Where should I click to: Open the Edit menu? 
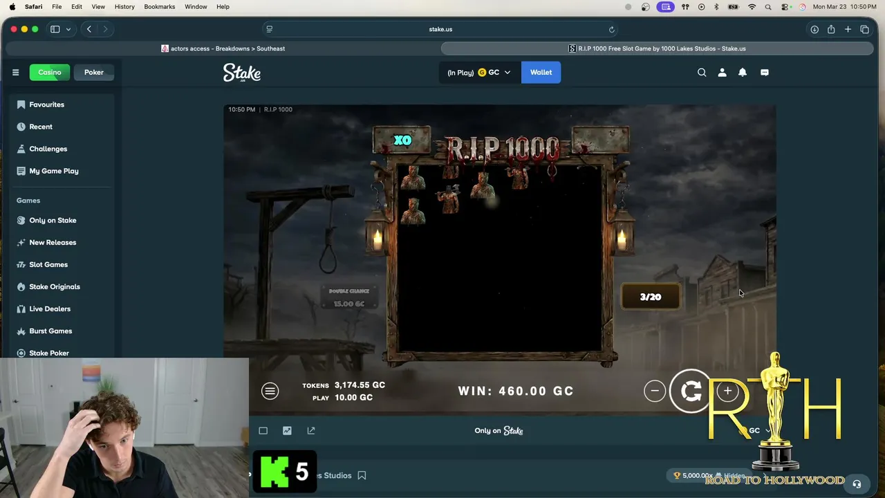pyautogui.click(x=77, y=6)
